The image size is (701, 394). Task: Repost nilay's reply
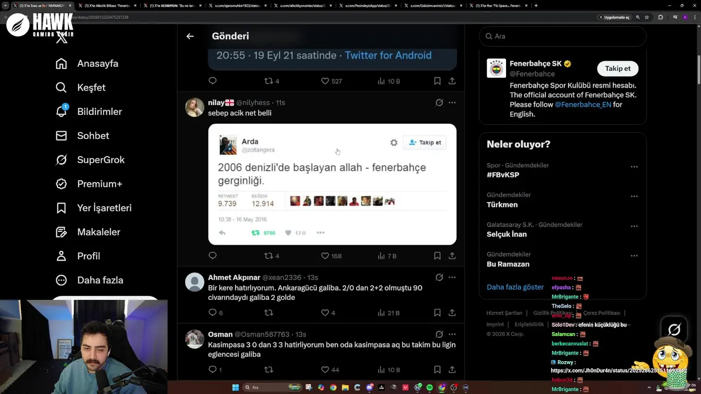click(272, 256)
